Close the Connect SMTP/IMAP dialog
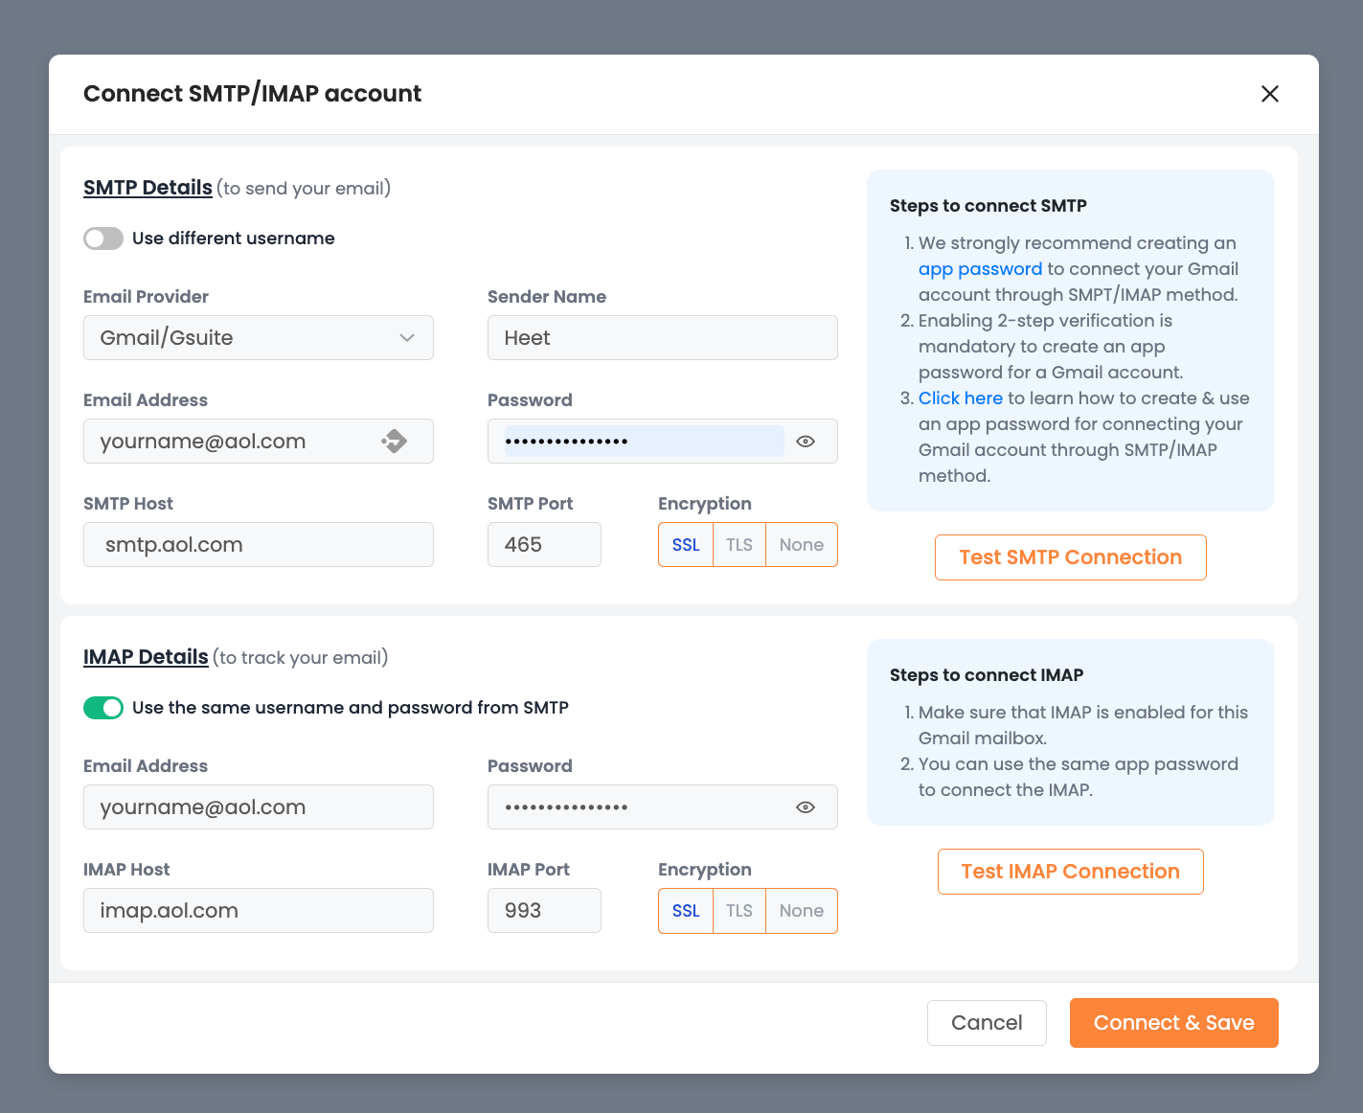1363x1113 pixels. (x=1269, y=94)
